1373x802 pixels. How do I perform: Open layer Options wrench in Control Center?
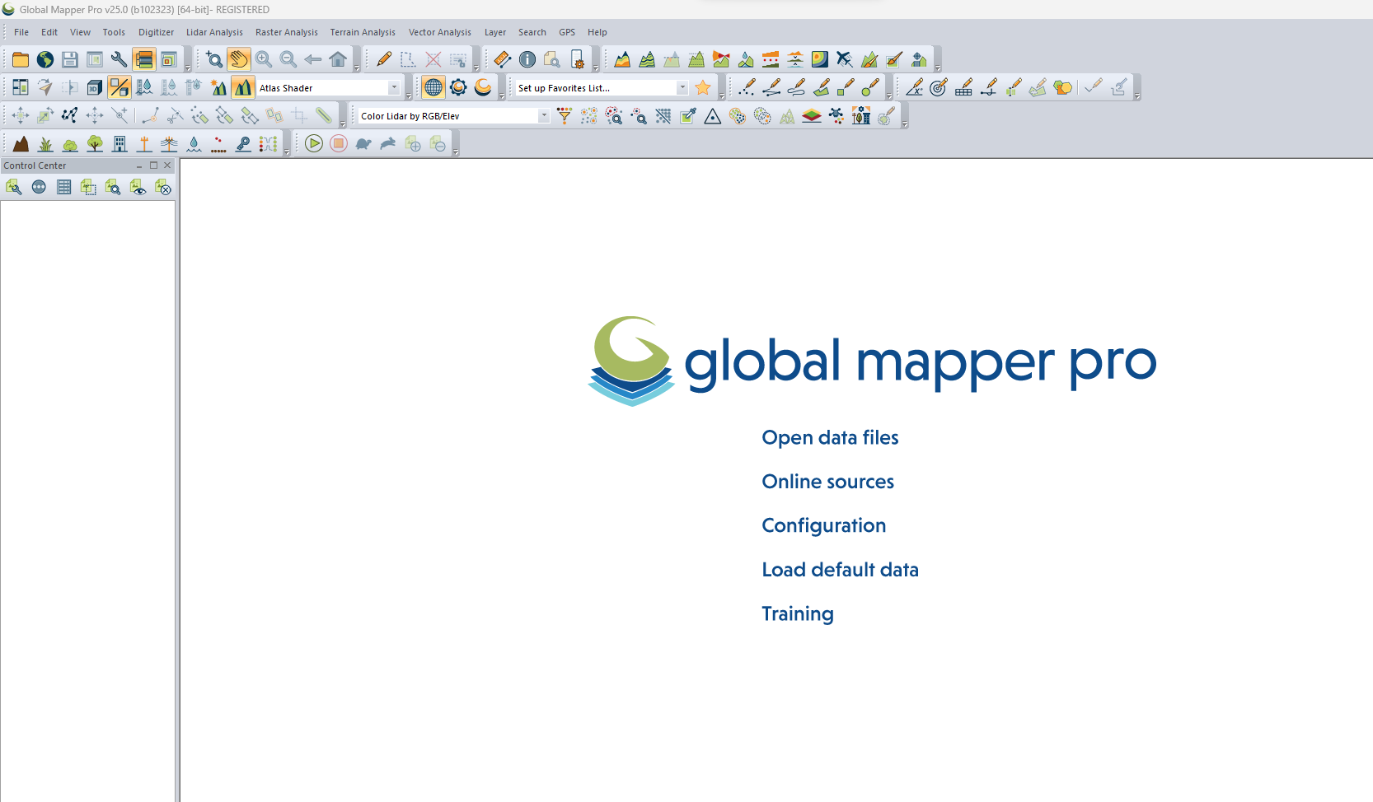click(x=13, y=187)
